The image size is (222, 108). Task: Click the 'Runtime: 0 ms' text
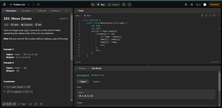98,75
